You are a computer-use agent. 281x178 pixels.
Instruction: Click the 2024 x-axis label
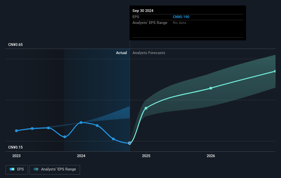coord(81,156)
